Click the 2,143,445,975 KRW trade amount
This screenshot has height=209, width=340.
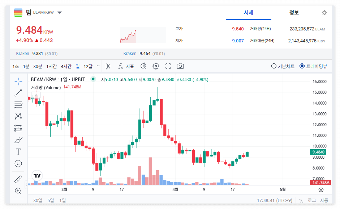(x=307, y=41)
